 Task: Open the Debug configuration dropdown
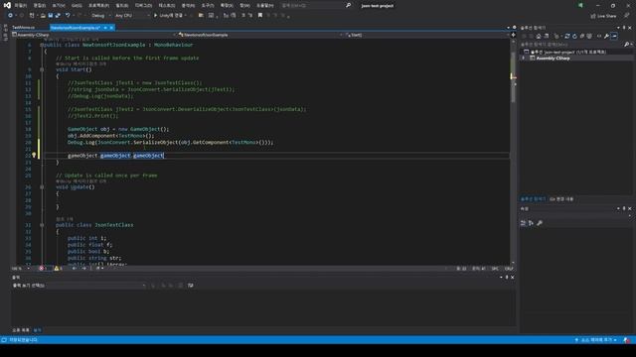click(x=101, y=16)
